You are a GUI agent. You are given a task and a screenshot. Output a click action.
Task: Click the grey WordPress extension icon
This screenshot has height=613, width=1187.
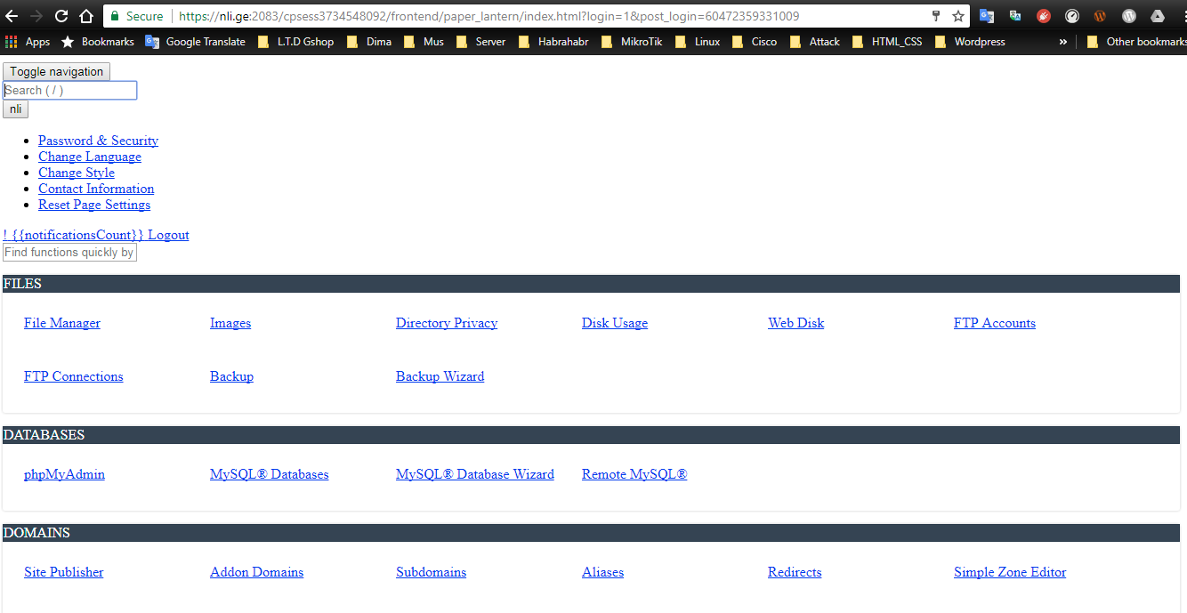point(1128,16)
